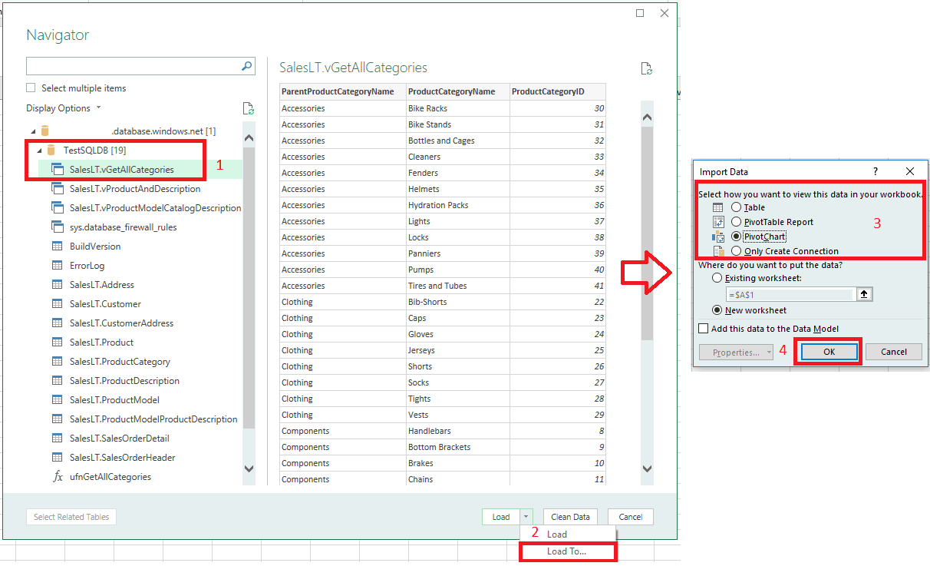The width and height of the screenshot is (930, 566).
Task: Click the range selector arrow beside =$A$1
Action: tap(865, 294)
